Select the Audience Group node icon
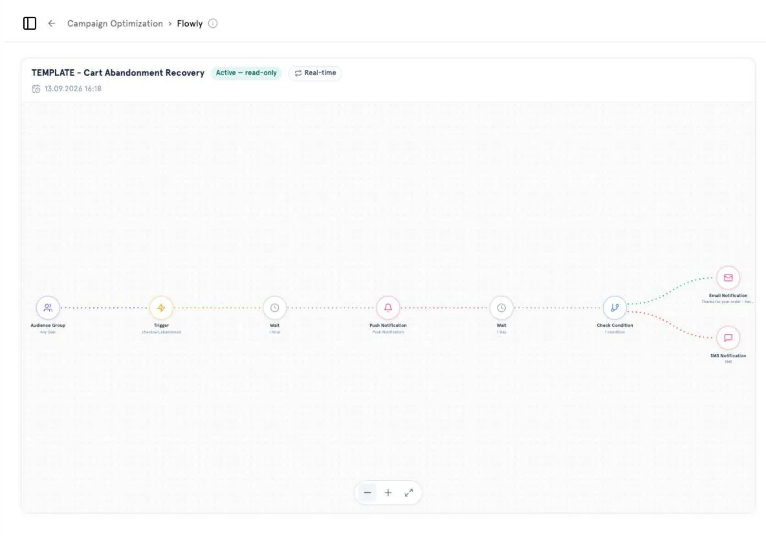The height and width of the screenshot is (536, 766). pyautogui.click(x=48, y=308)
